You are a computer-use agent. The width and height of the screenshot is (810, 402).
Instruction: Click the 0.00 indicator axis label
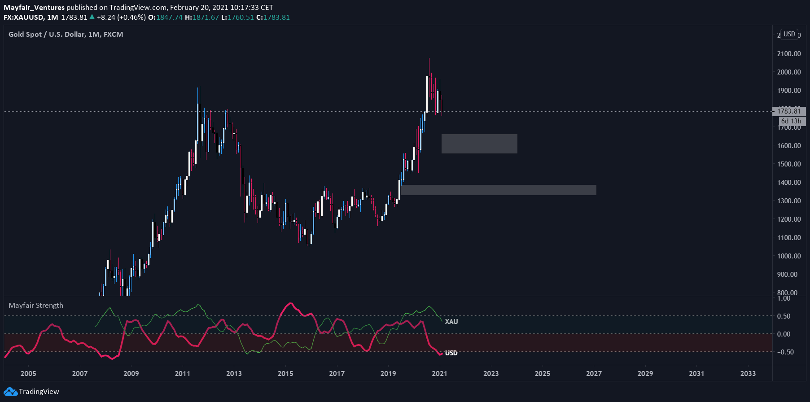click(x=784, y=334)
